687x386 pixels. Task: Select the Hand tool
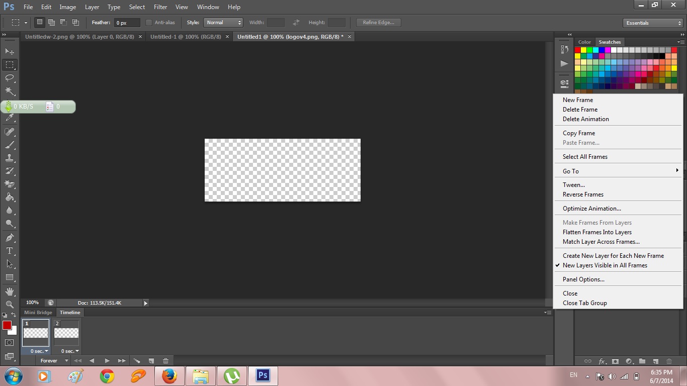tap(10, 291)
